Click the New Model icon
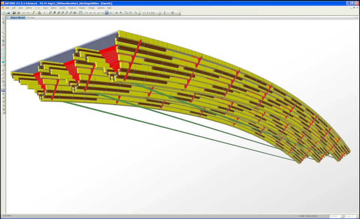 pos(4,13)
